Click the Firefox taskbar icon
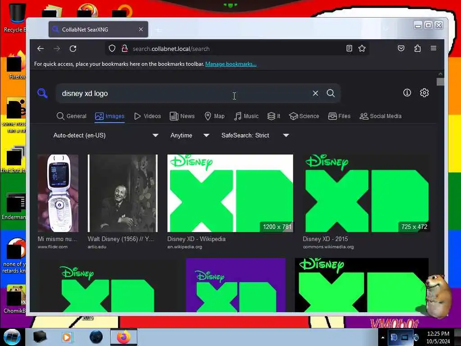The width and height of the screenshot is (461, 346). coord(124,337)
